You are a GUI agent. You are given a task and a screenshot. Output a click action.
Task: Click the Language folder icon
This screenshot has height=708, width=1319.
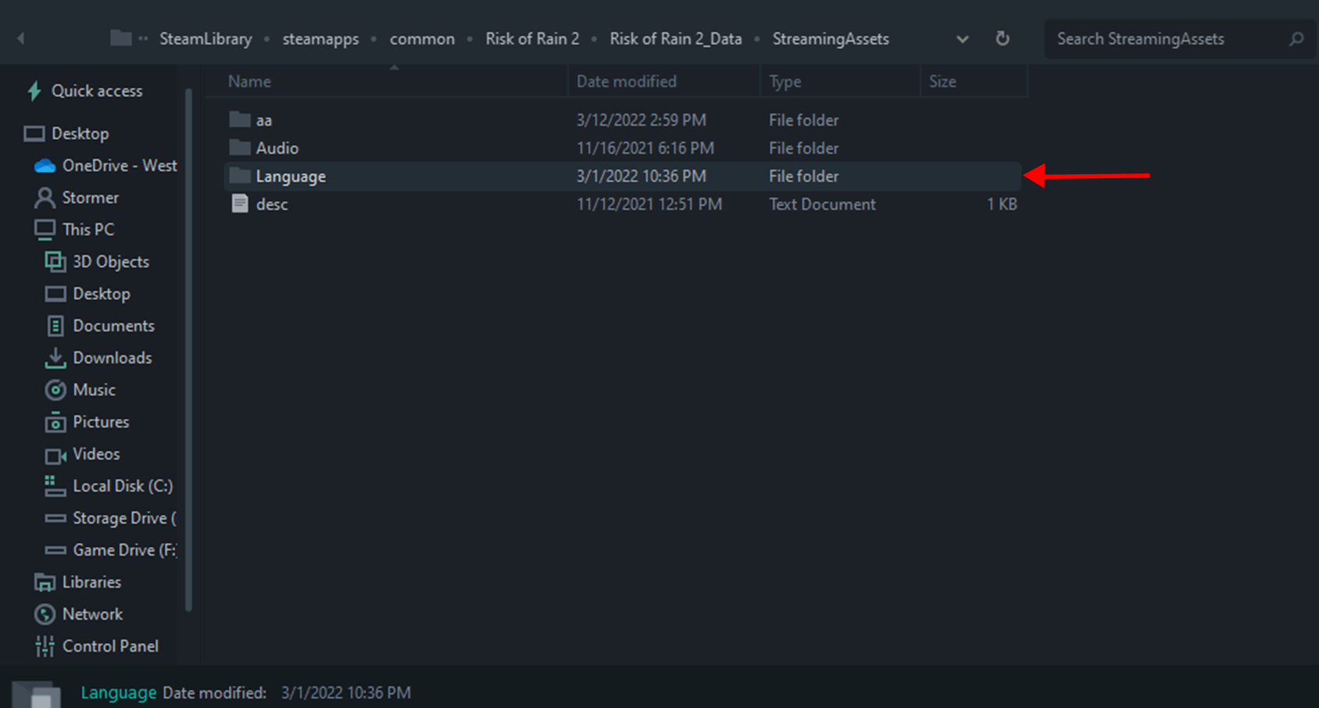[x=240, y=176]
